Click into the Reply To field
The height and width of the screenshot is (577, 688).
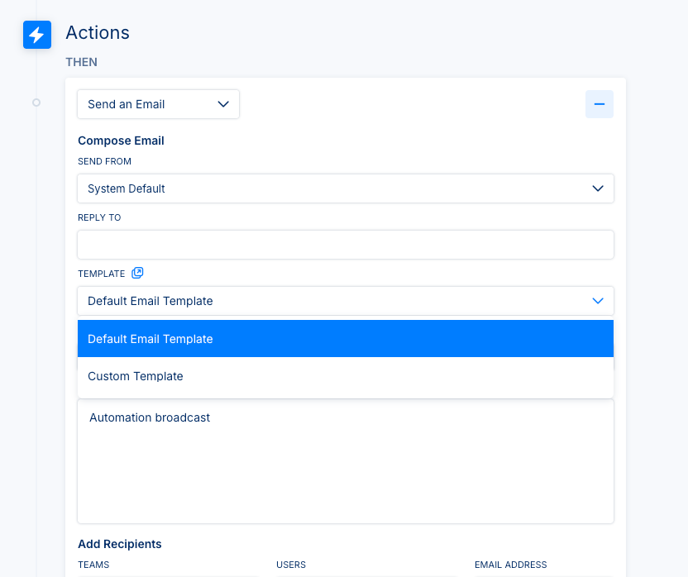pos(345,245)
